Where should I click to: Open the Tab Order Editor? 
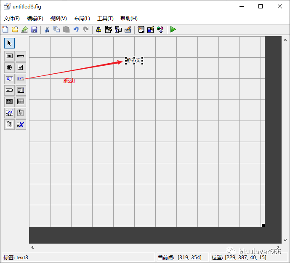click(118, 30)
